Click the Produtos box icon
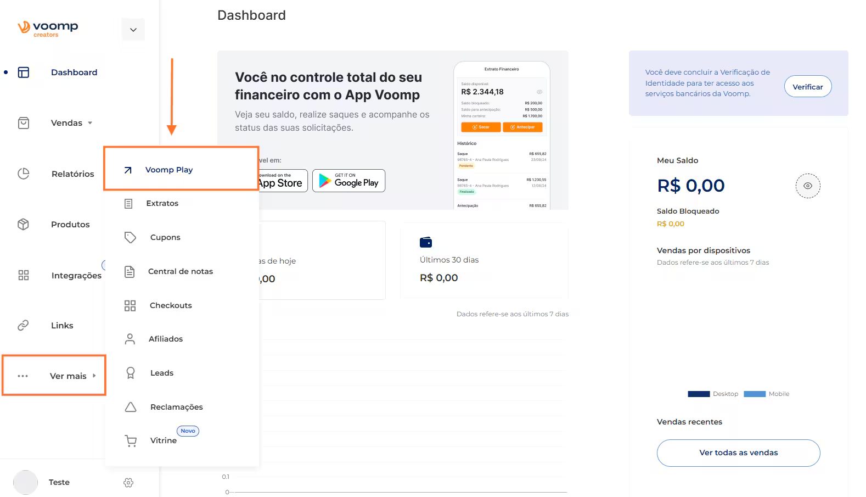 point(23,224)
